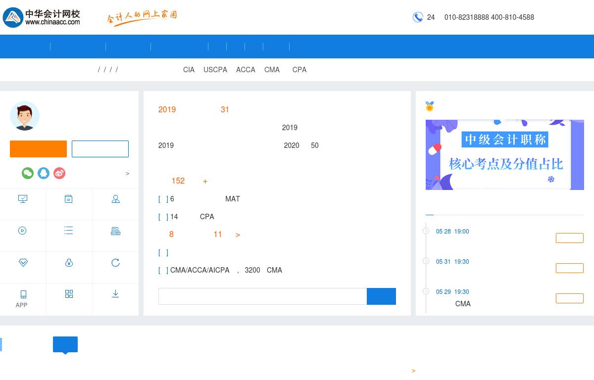Image resolution: width=594 pixels, height=380 pixels.
Task: Open the circled play button icon
Action: tap(22, 231)
